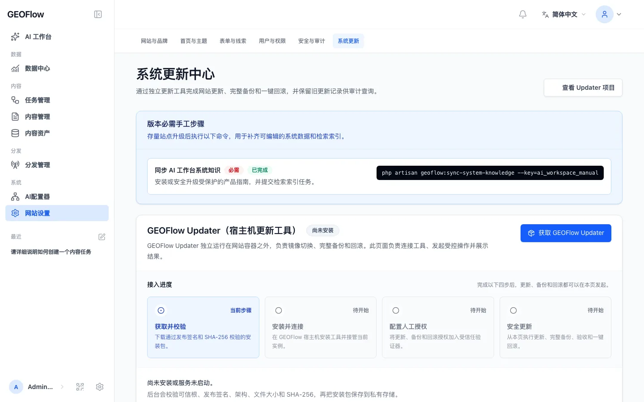Switch to the 用户与权限 tab

click(272, 41)
